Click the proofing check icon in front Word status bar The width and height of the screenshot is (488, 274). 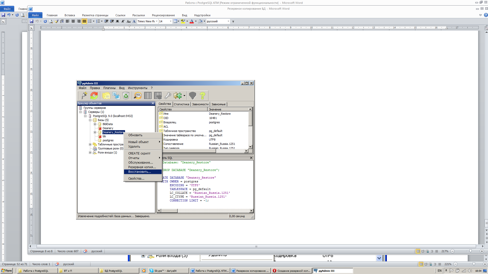(x=85, y=251)
